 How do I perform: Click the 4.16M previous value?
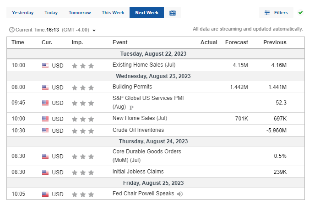coord(279,65)
